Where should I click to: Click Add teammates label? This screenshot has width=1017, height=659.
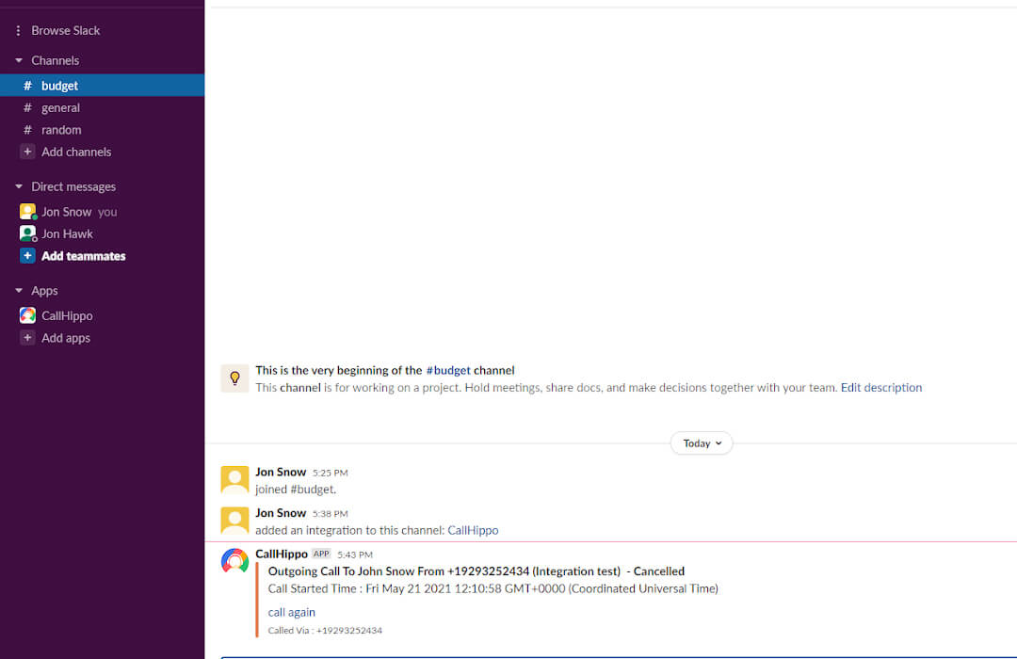coord(84,256)
